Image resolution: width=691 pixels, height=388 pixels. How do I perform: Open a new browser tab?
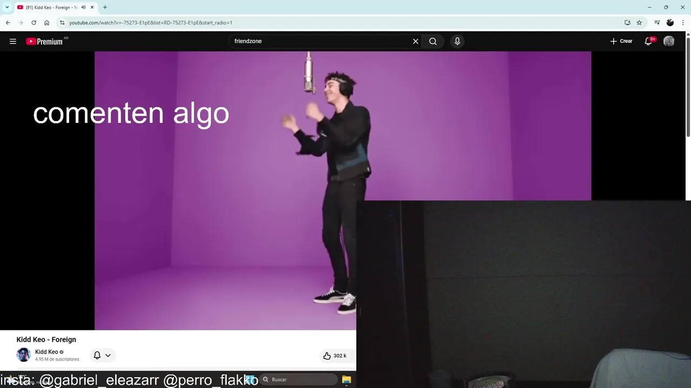pyautogui.click(x=105, y=8)
